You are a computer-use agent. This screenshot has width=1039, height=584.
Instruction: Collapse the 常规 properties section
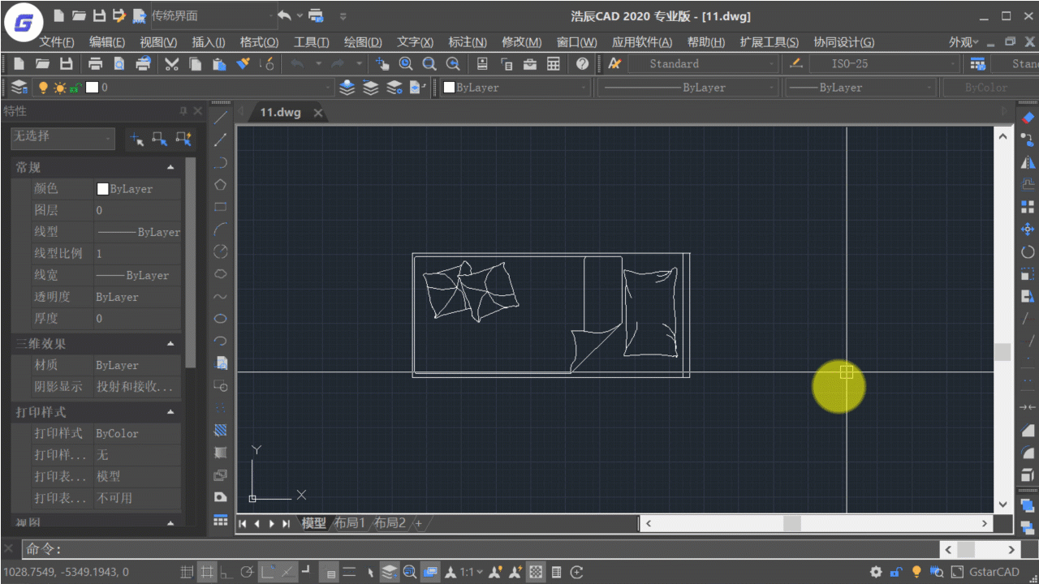(x=170, y=168)
